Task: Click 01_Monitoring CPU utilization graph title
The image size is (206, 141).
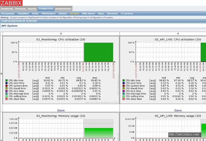Action: click(61, 39)
